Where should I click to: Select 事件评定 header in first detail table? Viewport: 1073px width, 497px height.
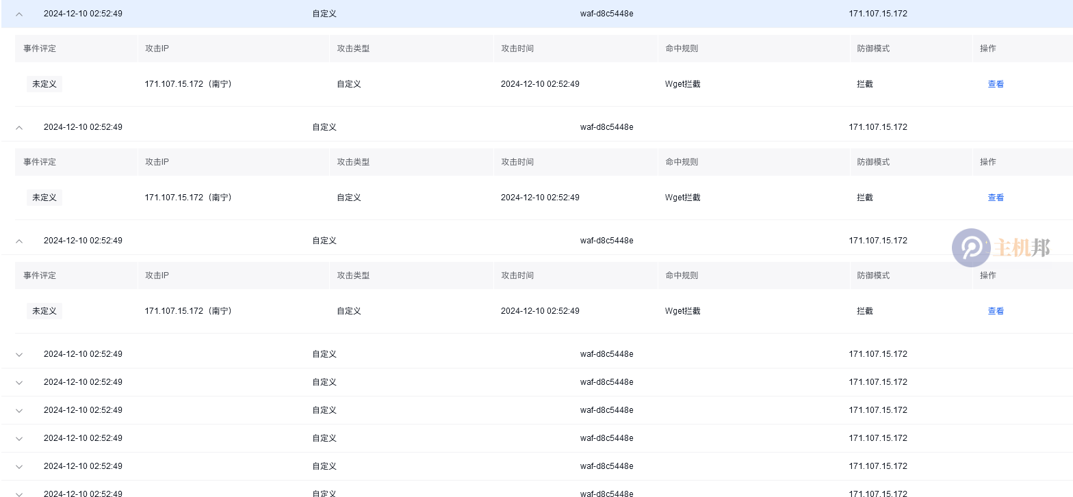(x=40, y=49)
